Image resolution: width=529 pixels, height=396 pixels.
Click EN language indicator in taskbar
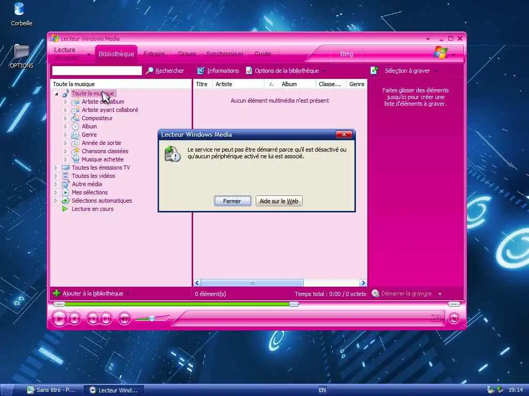(x=322, y=390)
